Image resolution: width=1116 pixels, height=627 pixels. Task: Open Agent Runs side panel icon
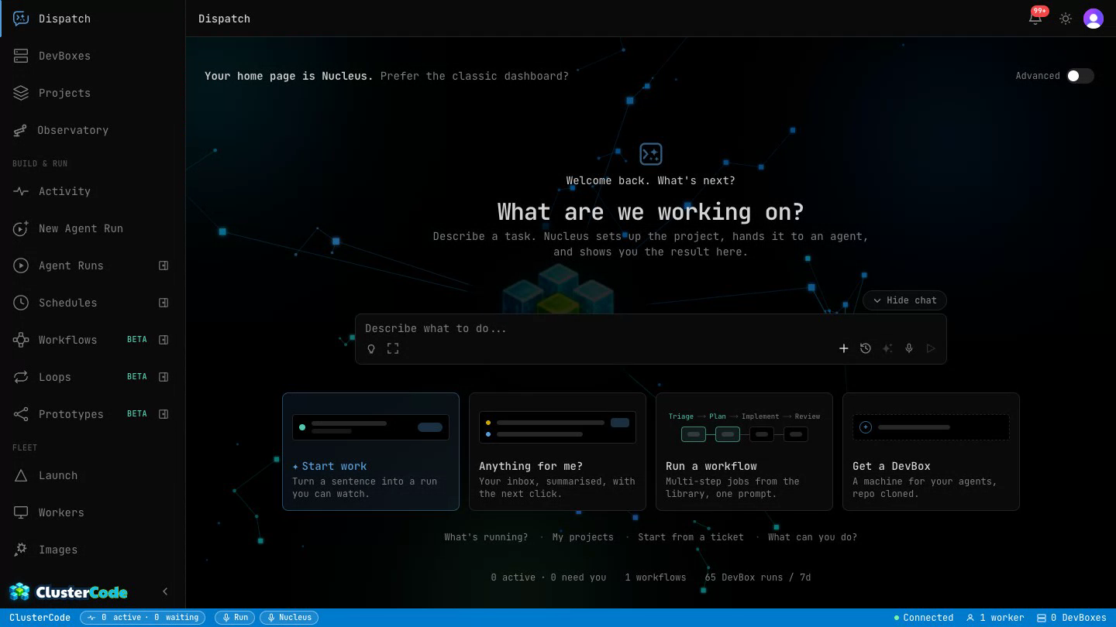tap(164, 266)
